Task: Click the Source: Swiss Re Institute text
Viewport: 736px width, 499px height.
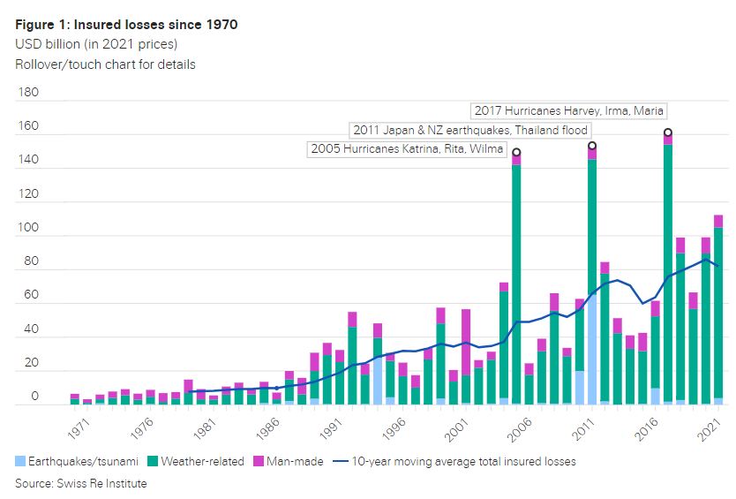Action: (80, 483)
